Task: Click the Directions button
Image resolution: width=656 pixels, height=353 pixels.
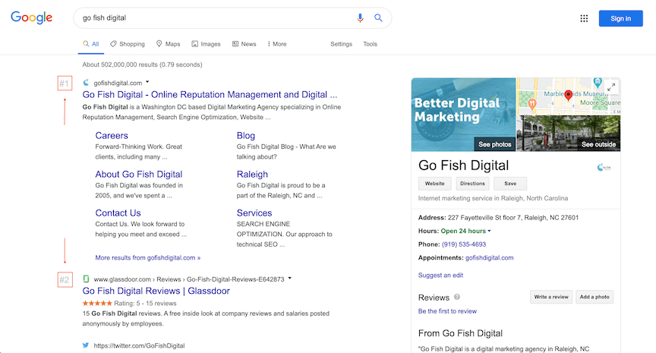Action: tap(472, 184)
